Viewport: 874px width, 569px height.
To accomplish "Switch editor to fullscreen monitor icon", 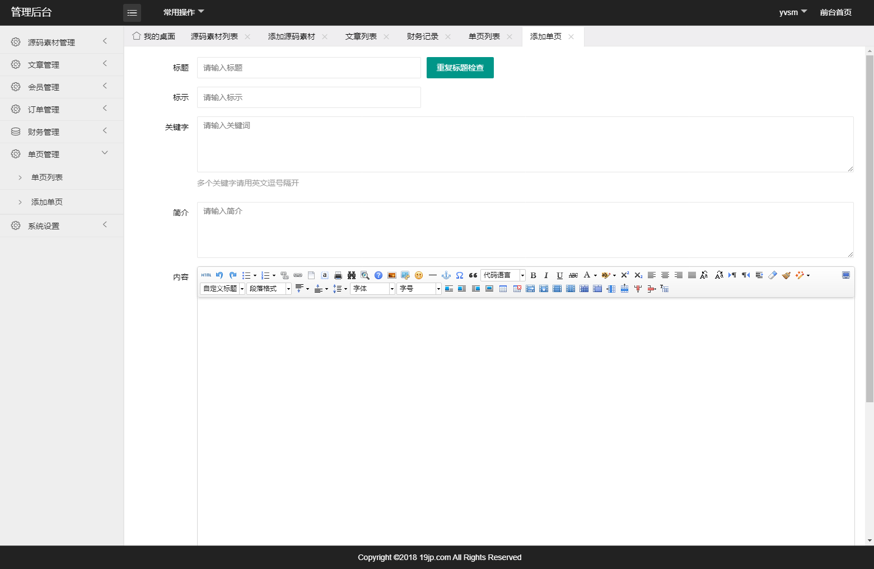I will point(846,275).
